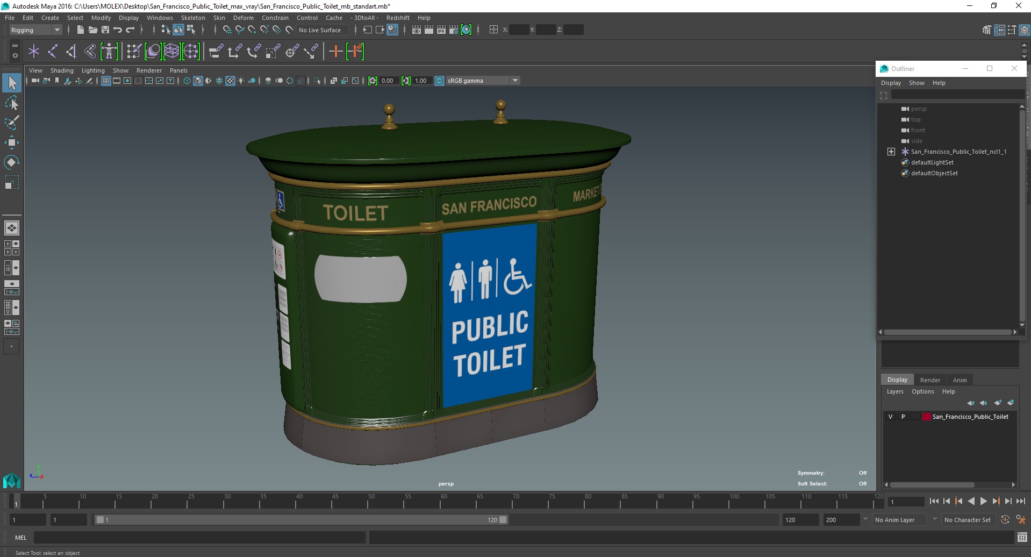1031x557 pixels.
Task: Open Render Settings from the status line
Action: pyautogui.click(x=454, y=30)
